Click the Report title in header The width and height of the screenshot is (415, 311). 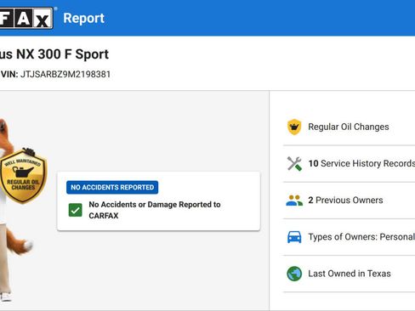click(83, 19)
